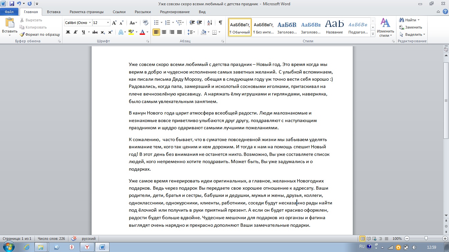This screenshot has height=252, width=449.
Task: Apply red font color
Action: [142, 32]
